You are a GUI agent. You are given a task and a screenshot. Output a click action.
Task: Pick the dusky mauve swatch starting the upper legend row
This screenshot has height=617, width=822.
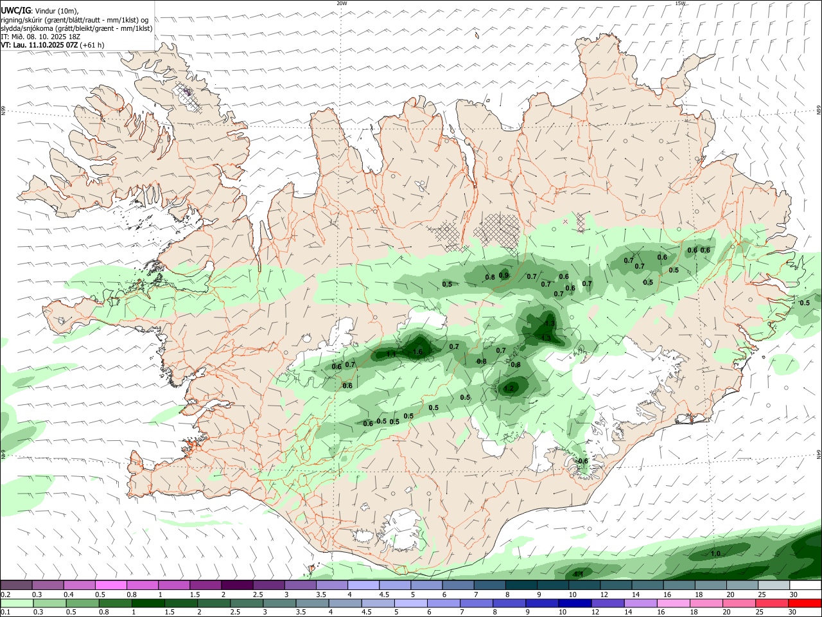tap(16, 586)
